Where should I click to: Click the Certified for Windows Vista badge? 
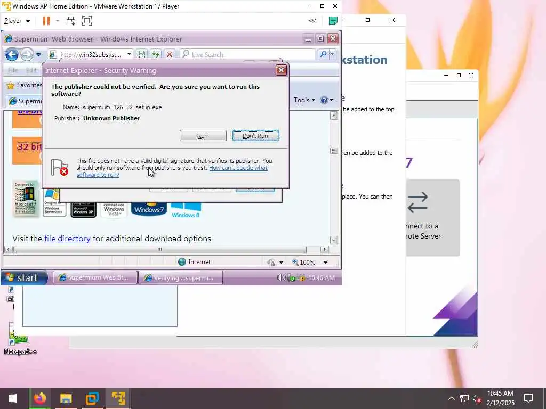point(114,209)
